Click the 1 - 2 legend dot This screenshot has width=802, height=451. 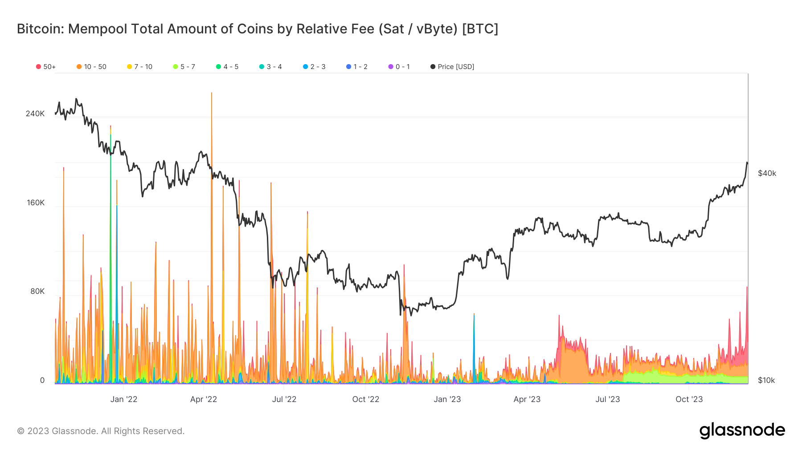pyautogui.click(x=349, y=67)
